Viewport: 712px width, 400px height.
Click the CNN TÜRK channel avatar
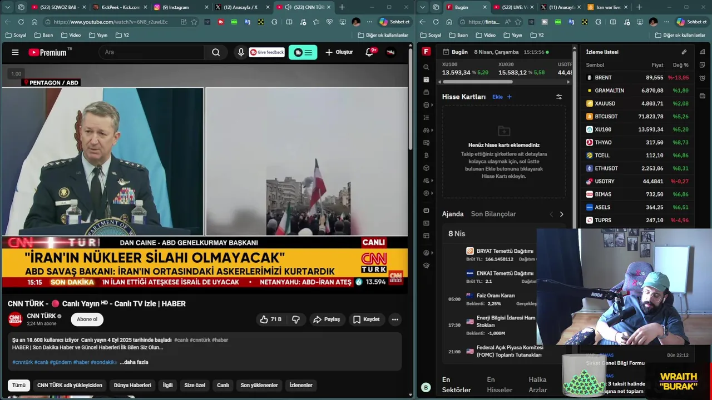(x=15, y=319)
